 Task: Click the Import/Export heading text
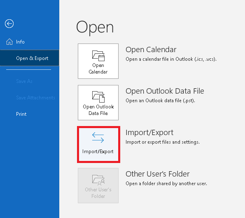click(x=149, y=133)
